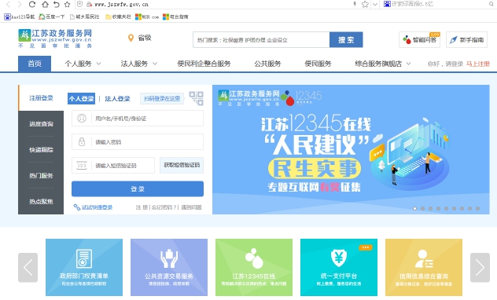497x300 pixels.
Task: Click the username/phone/ID input field
Action: click(x=138, y=119)
